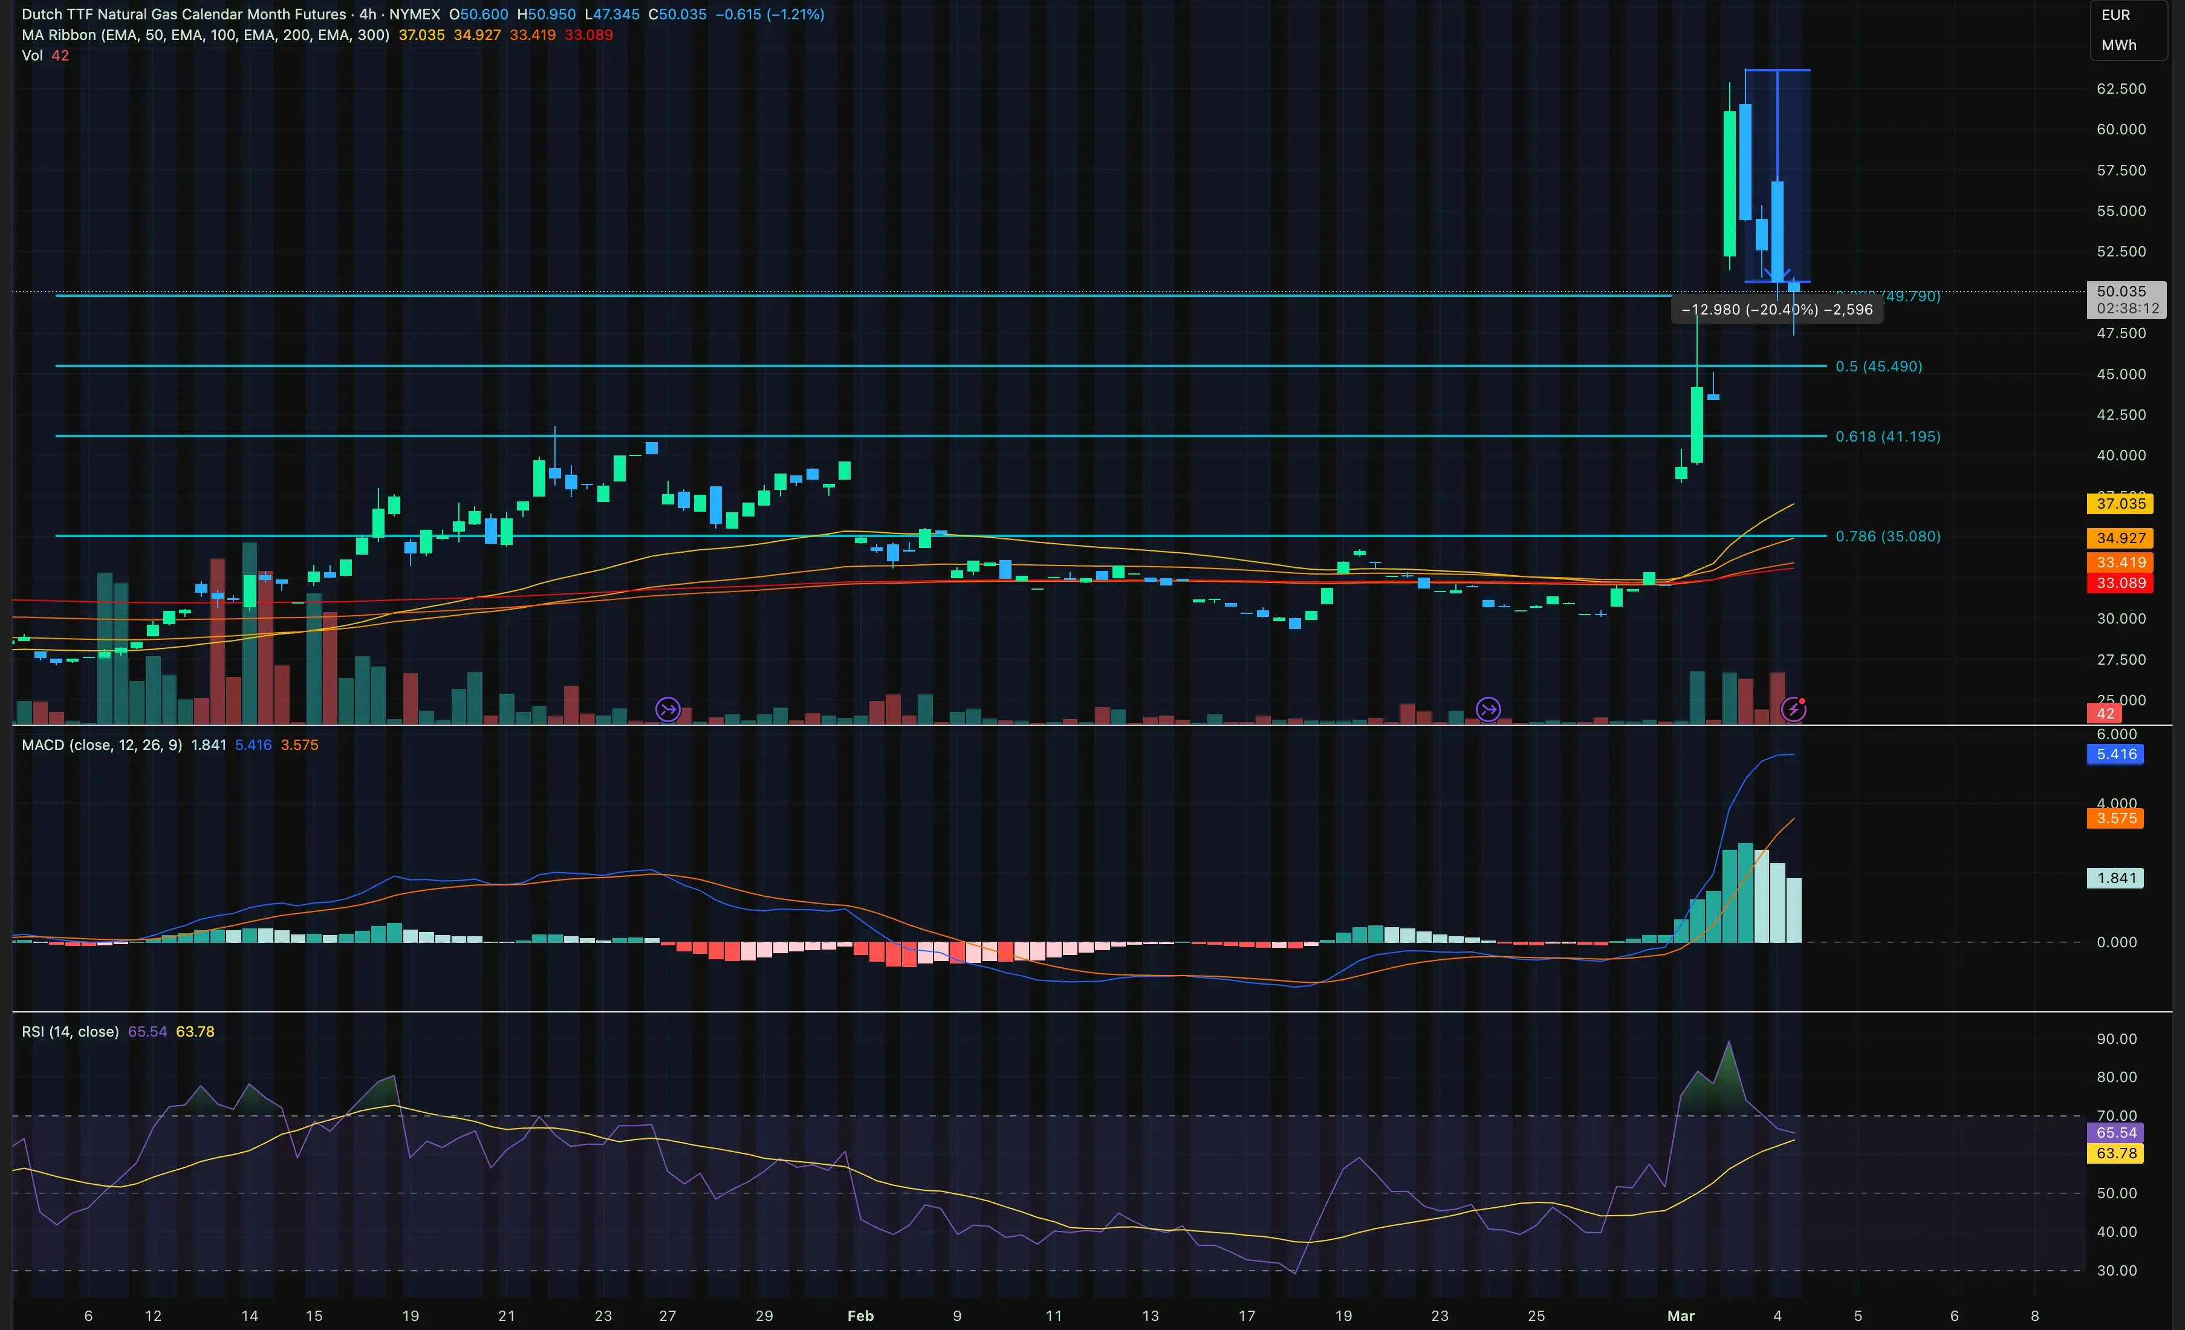Click the 62.500 price axis label

(x=2121, y=89)
